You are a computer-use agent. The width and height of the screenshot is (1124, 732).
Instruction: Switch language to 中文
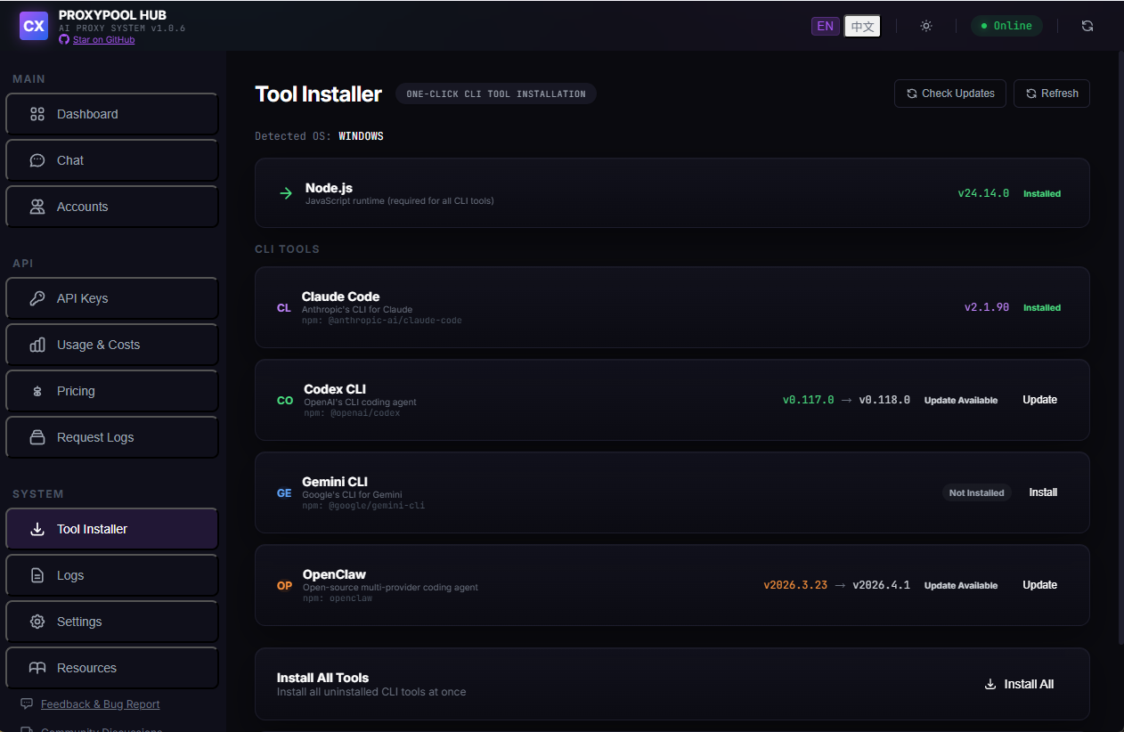pos(862,26)
